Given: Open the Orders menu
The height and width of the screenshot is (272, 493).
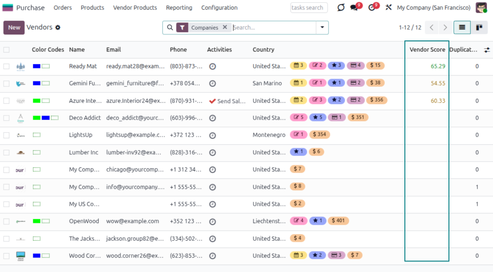Looking at the screenshot, I should 62,8.
